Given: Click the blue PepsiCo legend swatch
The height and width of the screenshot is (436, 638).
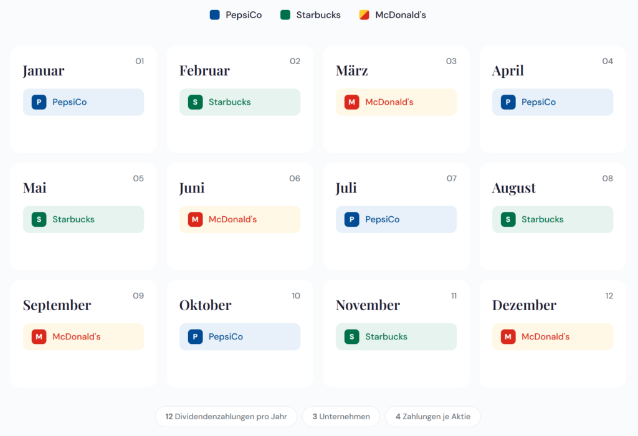Looking at the screenshot, I should point(215,15).
